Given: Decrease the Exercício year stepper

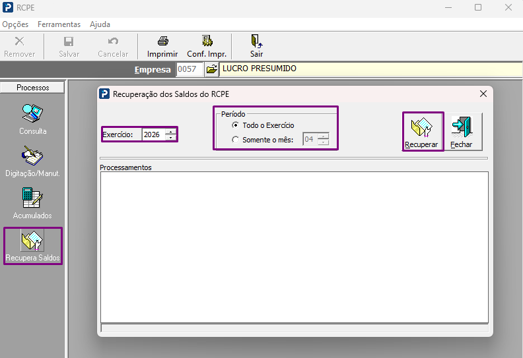Looking at the screenshot, I should (x=171, y=137).
